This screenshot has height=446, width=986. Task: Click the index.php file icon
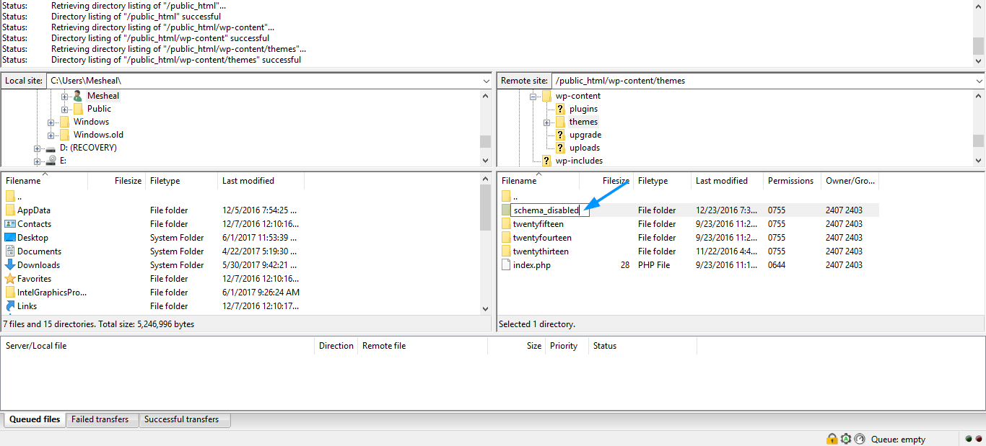tap(506, 265)
